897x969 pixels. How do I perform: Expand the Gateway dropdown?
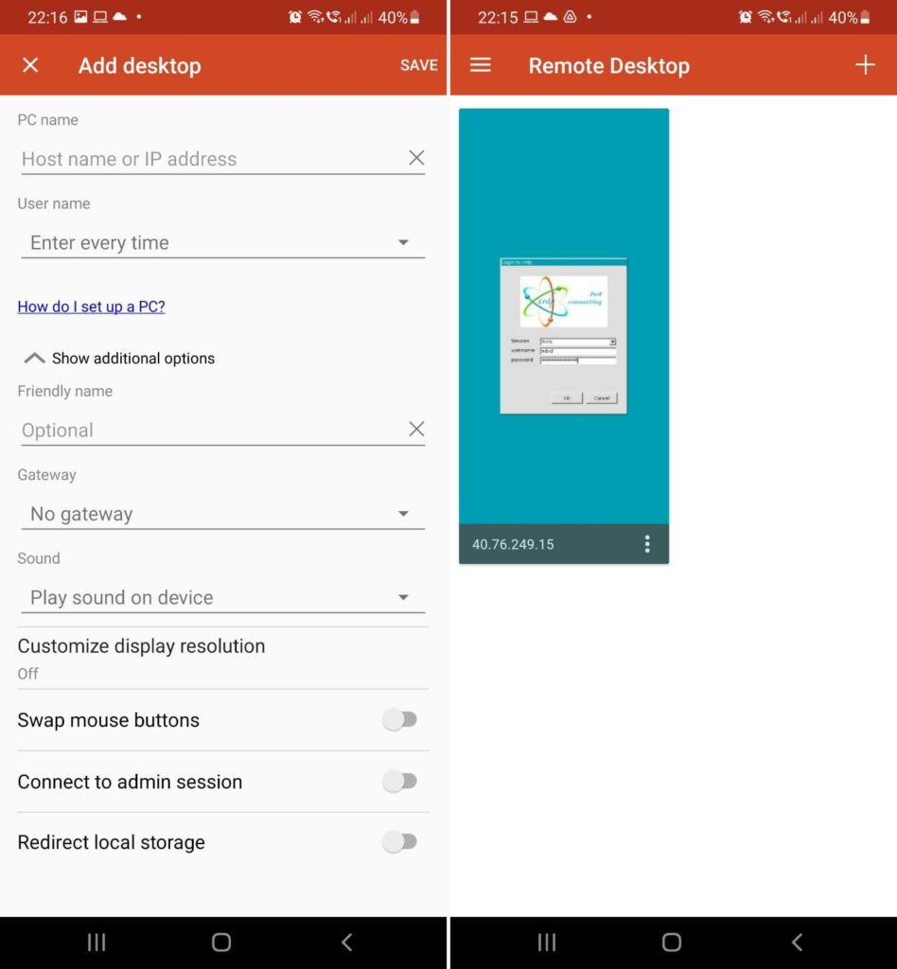point(222,515)
